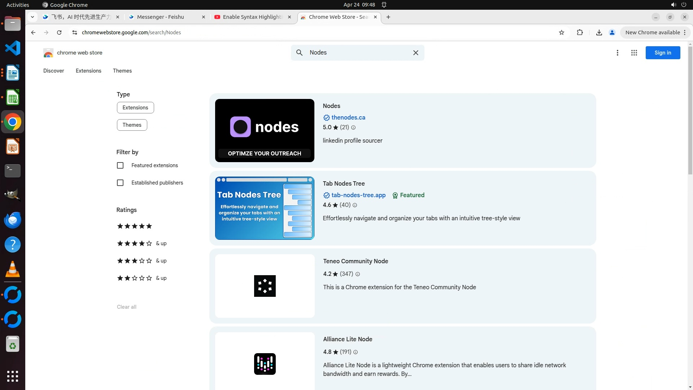Open Chrome downloads icon
Viewport: 693px width, 390px height.
coord(599,32)
